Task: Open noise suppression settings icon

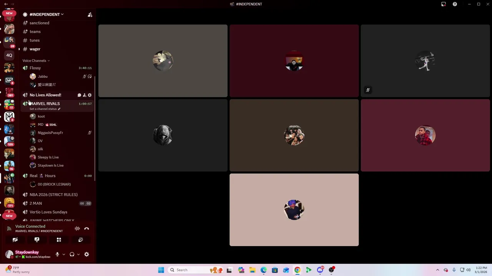Action: [77, 228]
